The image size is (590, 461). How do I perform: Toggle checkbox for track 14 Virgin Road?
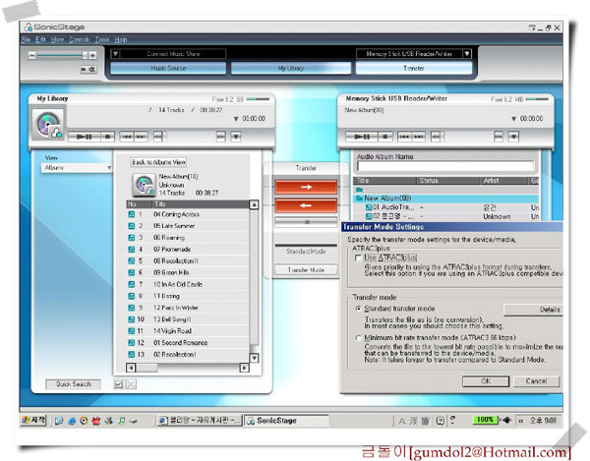coord(131,331)
